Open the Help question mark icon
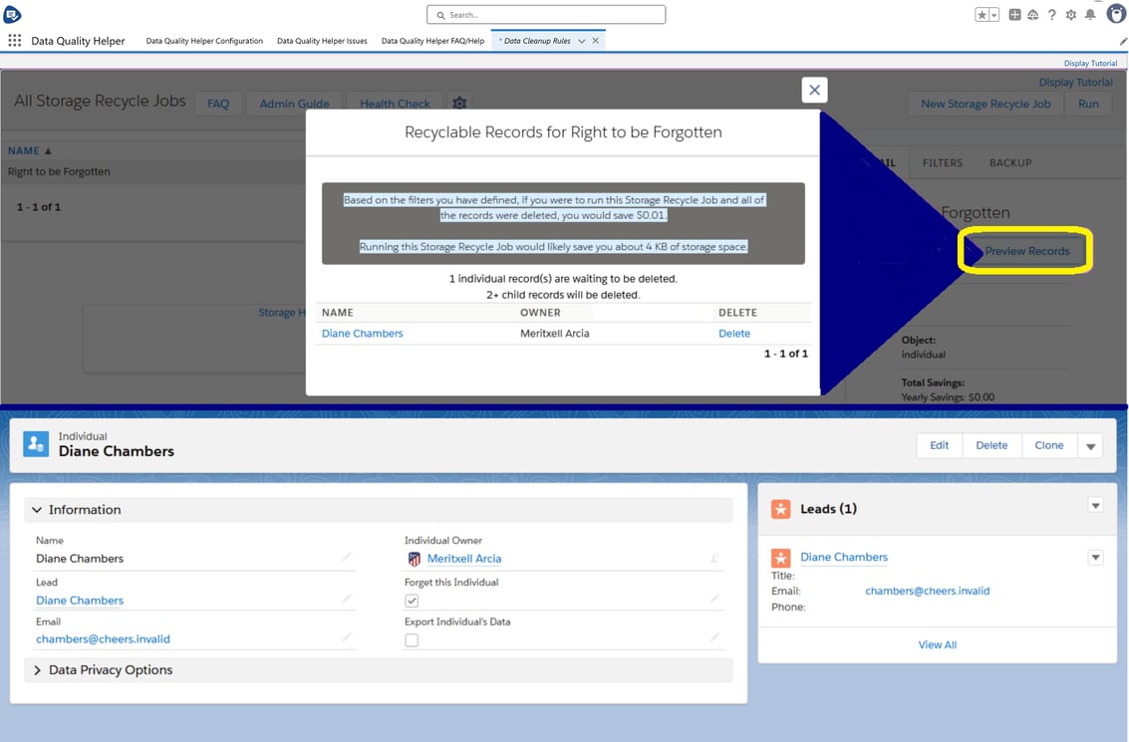1129x742 pixels. [x=1052, y=14]
